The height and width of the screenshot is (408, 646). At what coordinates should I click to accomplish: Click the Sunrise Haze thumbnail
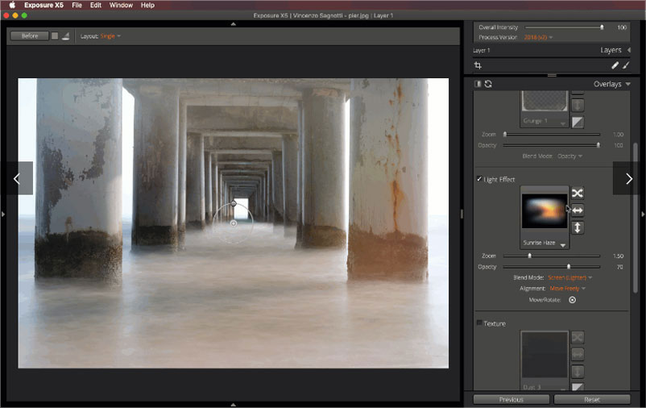tap(545, 211)
